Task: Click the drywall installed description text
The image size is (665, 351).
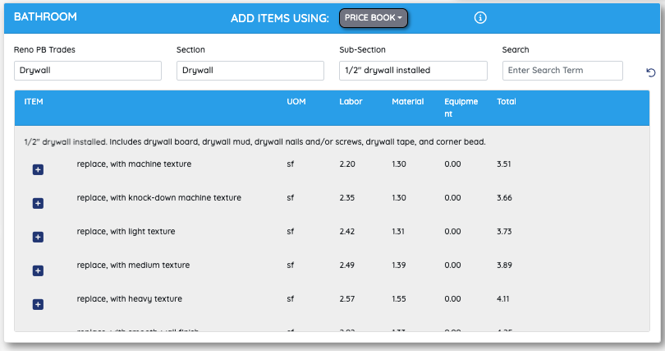Action: pyautogui.click(x=255, y=142)
